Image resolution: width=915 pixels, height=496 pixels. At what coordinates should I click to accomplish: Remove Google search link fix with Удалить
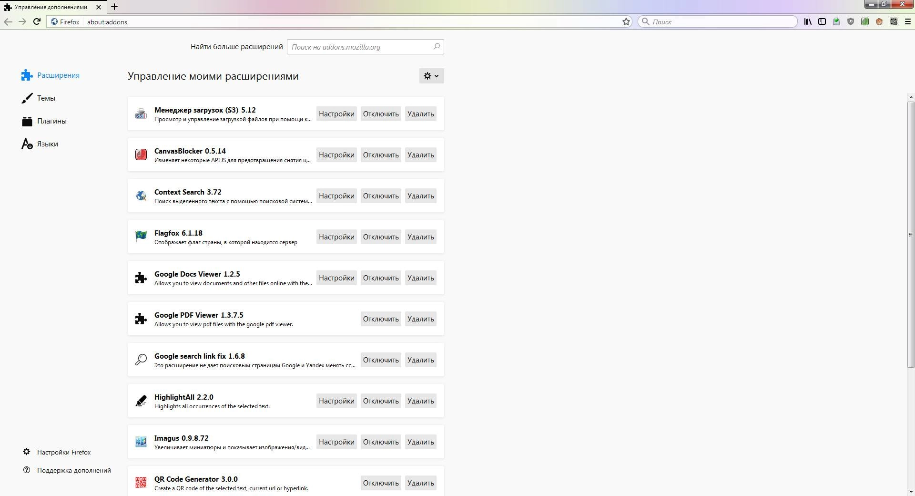coord(421,360)
